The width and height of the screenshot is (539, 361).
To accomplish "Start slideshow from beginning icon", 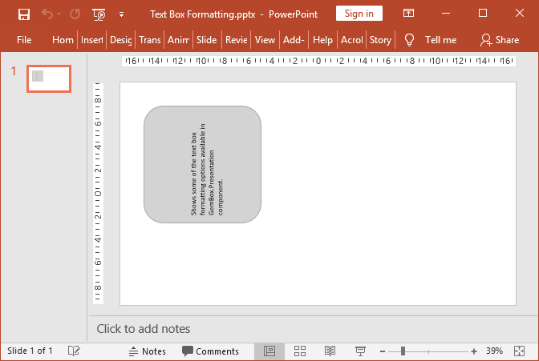I will (99, 14).
